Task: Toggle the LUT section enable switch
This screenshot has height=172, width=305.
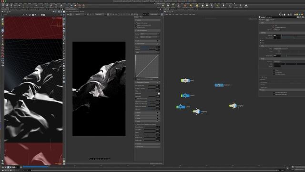Action: 158,41
